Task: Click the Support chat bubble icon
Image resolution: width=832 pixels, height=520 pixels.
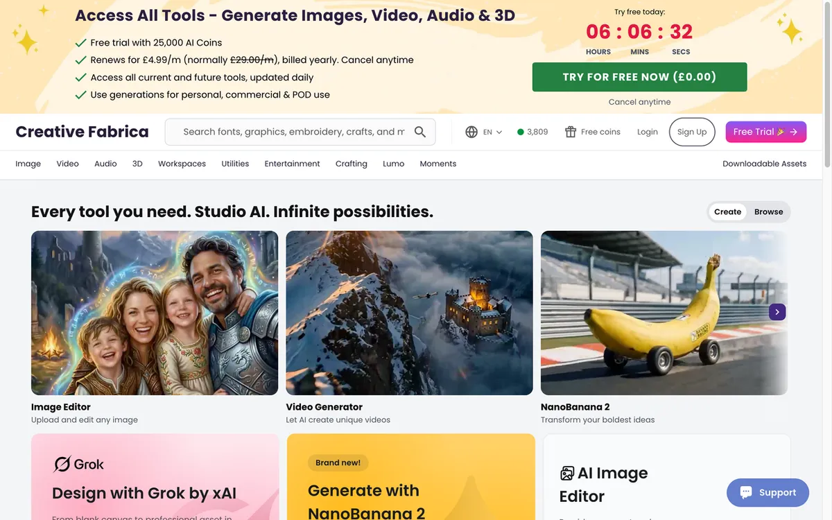Action: pyautogui.click(x=746, y=492)
